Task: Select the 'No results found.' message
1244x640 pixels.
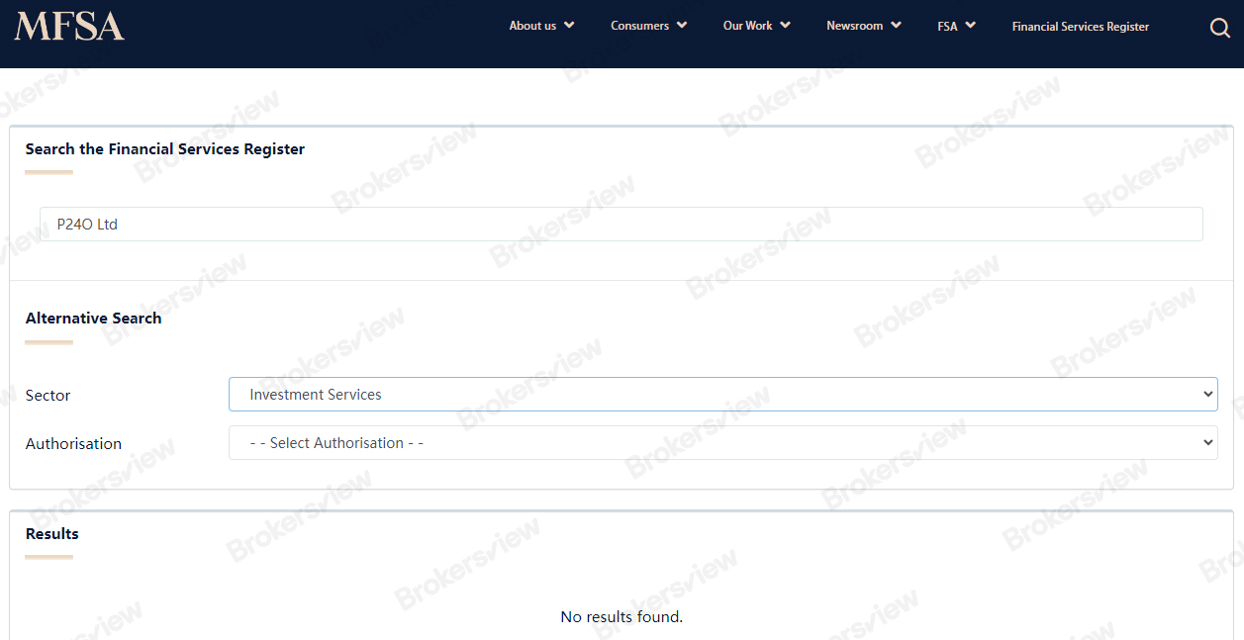Action: 622,616
